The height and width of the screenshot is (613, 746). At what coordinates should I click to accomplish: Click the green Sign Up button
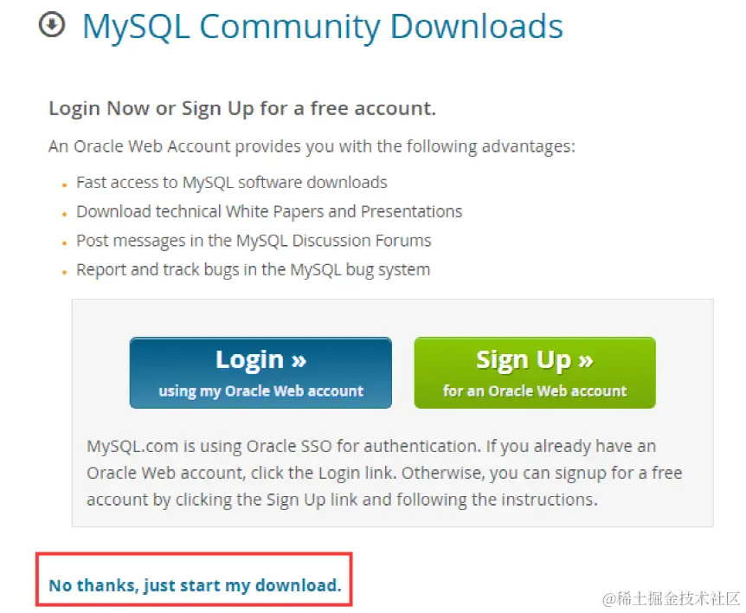click(535, 372)
